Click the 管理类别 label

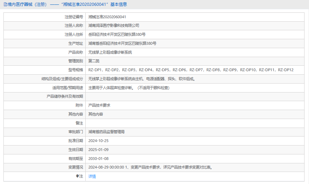(76, 61)
